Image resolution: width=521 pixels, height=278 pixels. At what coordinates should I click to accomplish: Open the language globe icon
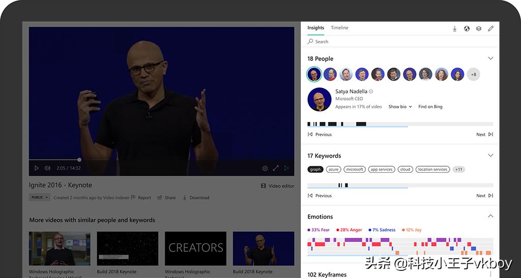coord(467,29)
